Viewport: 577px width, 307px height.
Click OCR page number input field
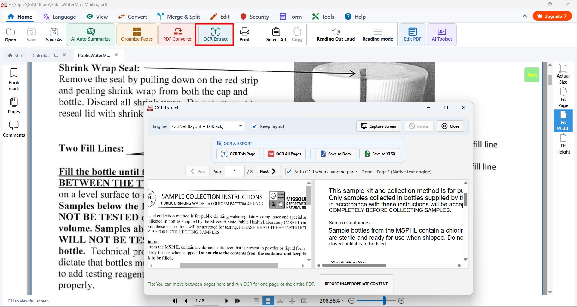point(235,172)
